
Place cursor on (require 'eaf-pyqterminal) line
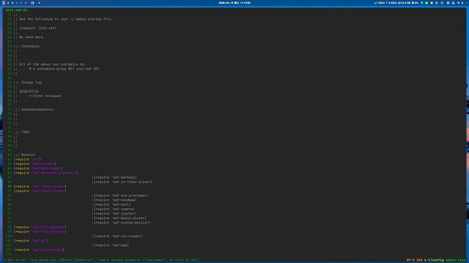pyautogui.click(x=39, y=249)
